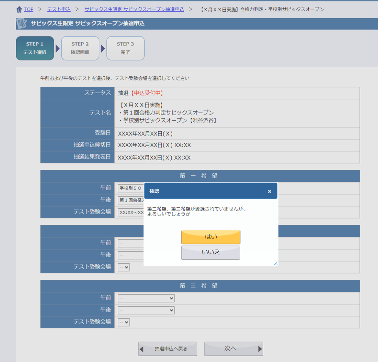Open the TOP breadcrumb link

(29, 9)
